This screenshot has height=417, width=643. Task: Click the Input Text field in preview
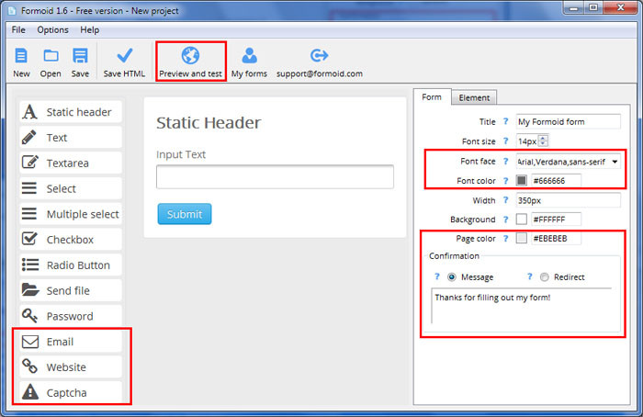[x=275, y=176]
